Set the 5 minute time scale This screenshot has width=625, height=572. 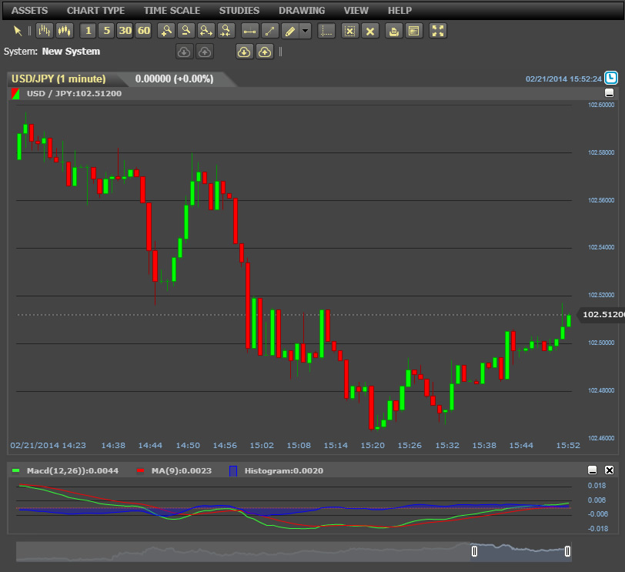(106, 31)
